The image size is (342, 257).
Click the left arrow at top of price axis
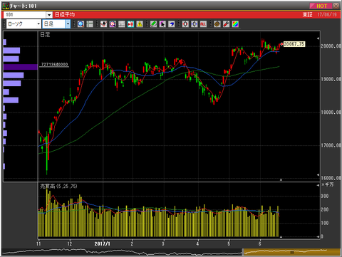pos(318,38)
